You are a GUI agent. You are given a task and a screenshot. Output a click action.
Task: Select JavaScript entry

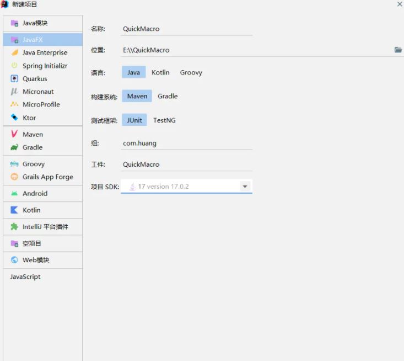(x=43, y=277)
